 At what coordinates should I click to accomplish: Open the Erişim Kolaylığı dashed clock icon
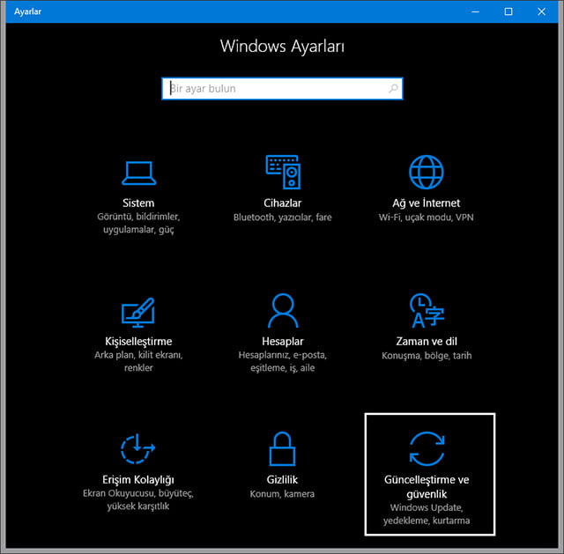click(137, 448)
